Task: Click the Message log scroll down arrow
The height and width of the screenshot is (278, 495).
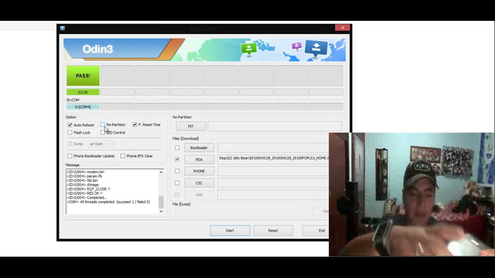Action: [161, 211]
